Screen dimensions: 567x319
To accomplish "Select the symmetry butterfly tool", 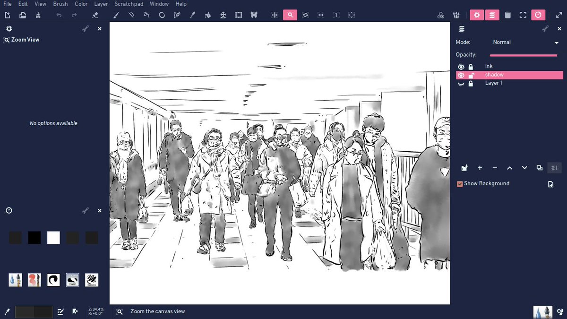I will click(254, 15).
